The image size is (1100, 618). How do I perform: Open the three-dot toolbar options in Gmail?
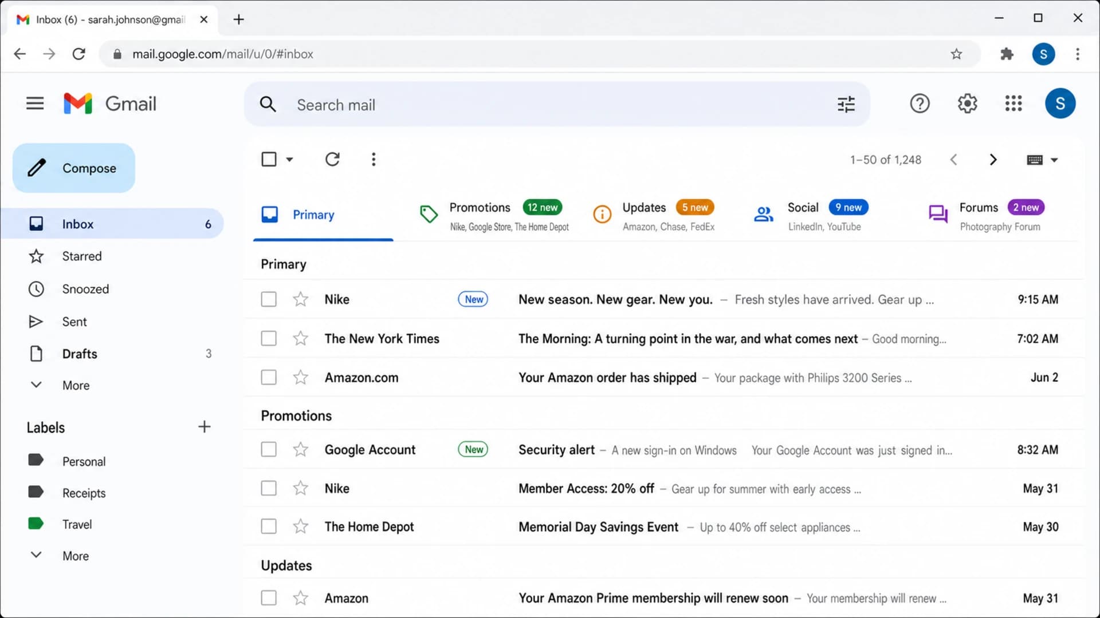click(374, 159)
